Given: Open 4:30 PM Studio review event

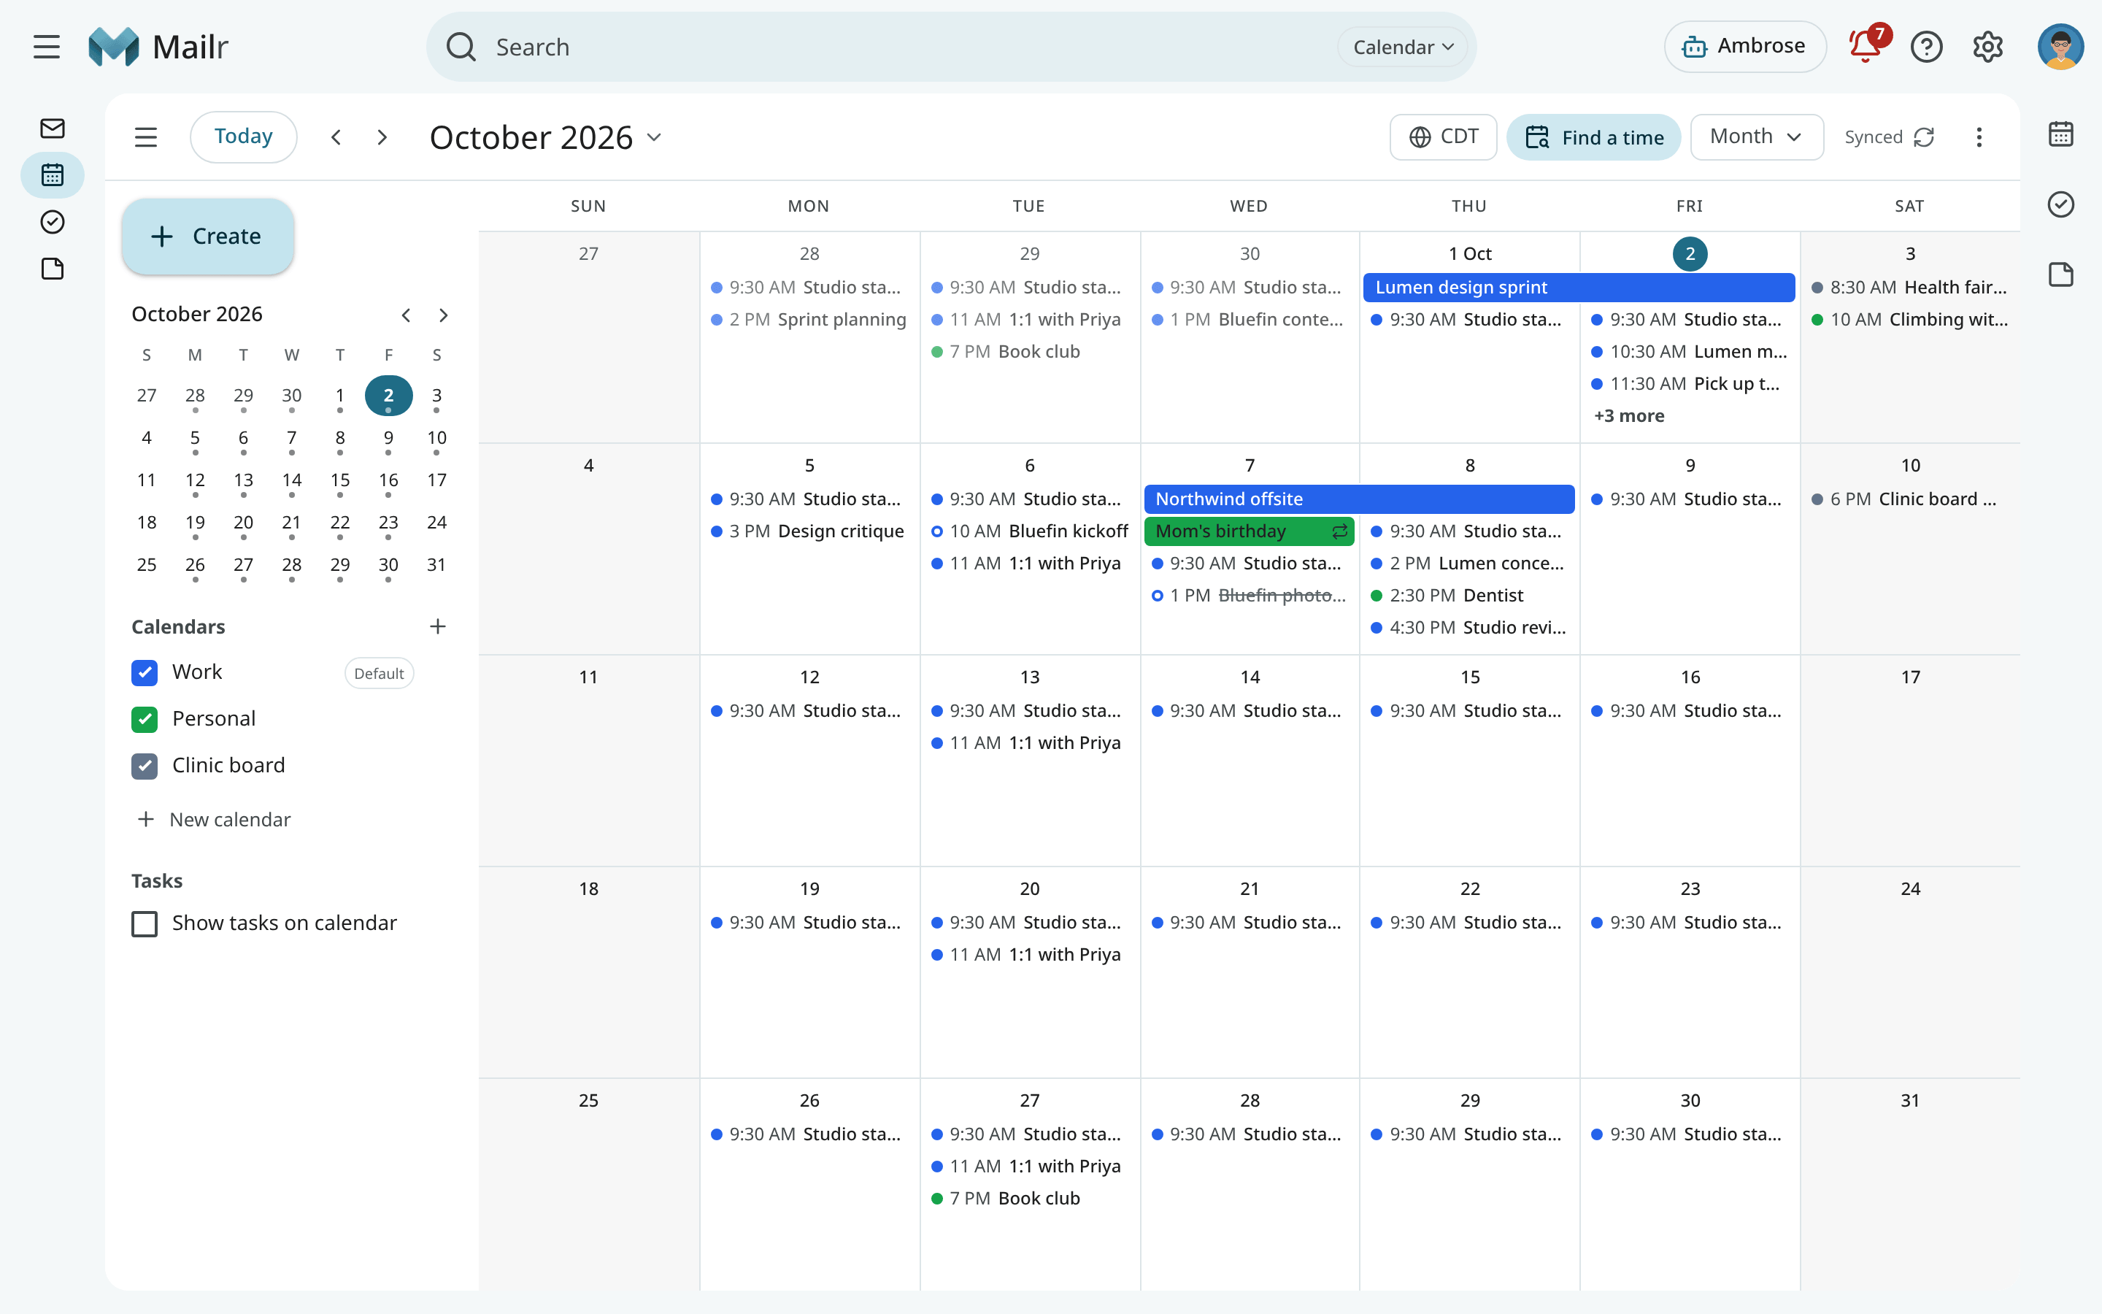Looking at the screenshot, I should click(x=1468, y=628).
